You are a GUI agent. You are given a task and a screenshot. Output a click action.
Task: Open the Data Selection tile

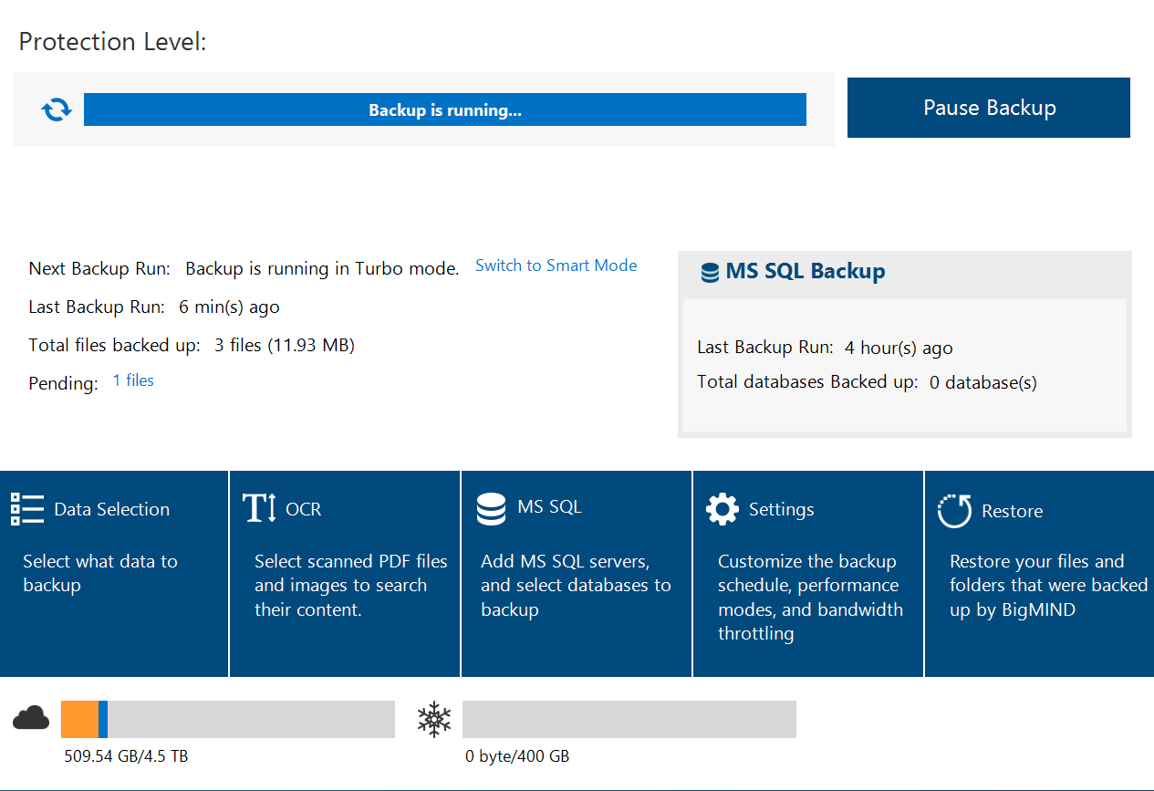(114, 573)
